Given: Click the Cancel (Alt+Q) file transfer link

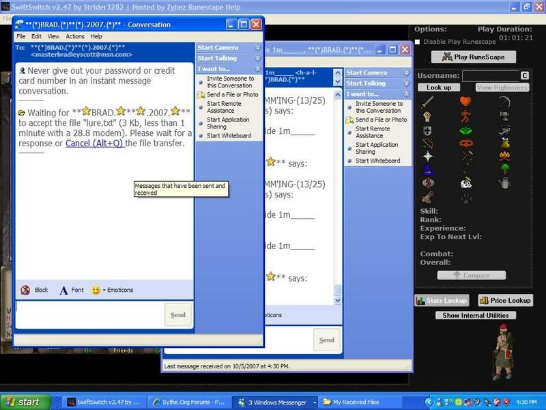Looking at the screenshot, I should tap(95, 143).
